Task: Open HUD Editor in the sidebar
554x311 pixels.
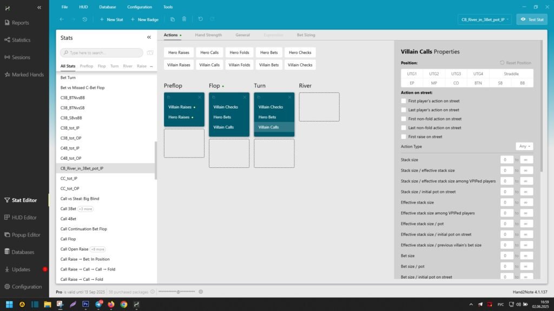Action: tap(24, 217)
